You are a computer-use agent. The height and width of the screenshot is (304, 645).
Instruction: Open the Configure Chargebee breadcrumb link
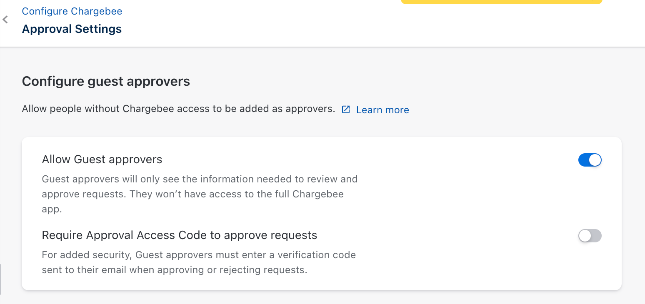coord(72,11)
